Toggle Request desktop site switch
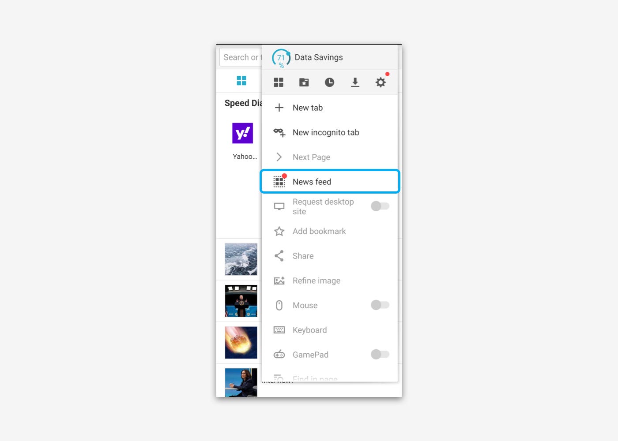 [380, 206]
